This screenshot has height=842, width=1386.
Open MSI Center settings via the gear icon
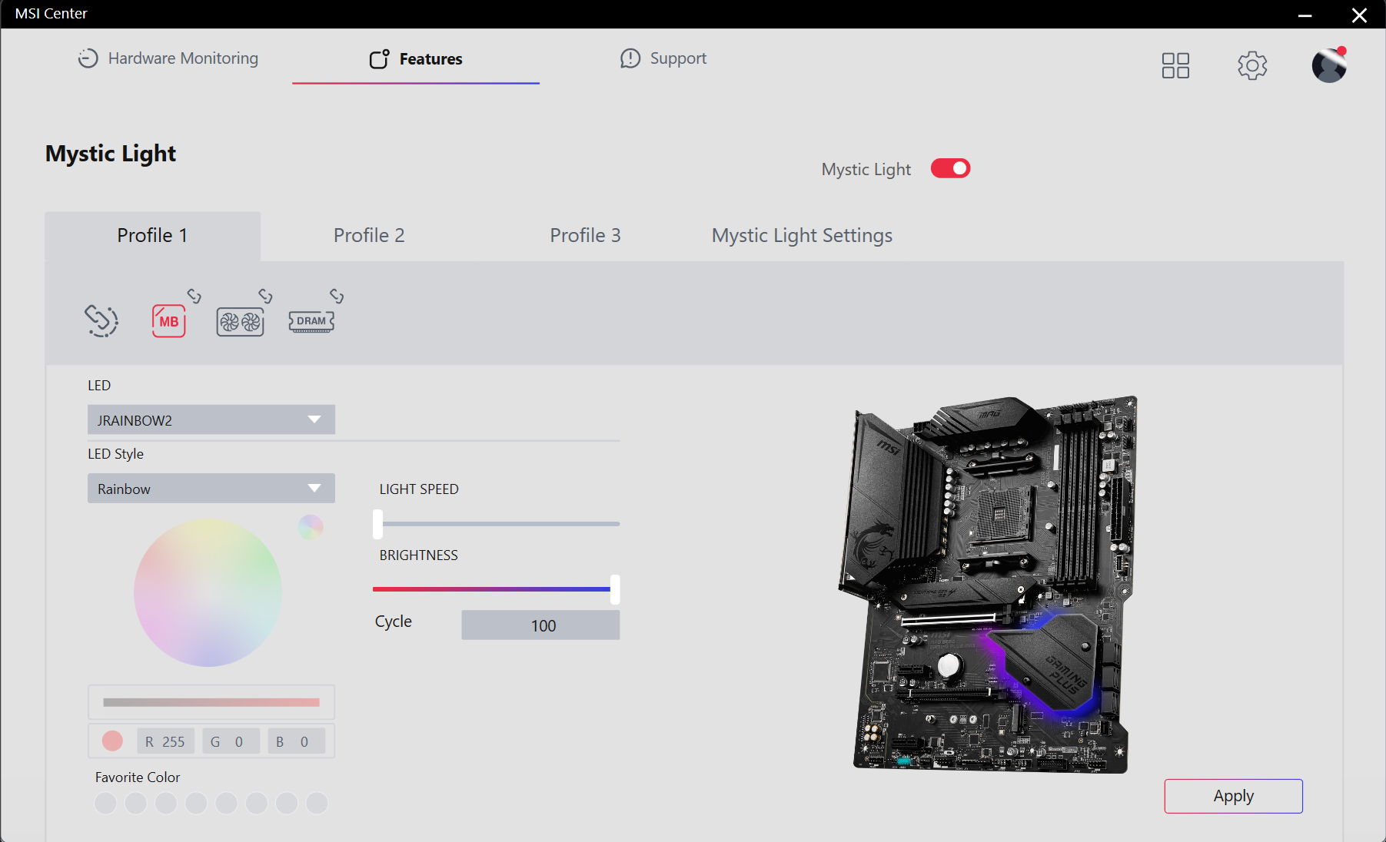1252,65
